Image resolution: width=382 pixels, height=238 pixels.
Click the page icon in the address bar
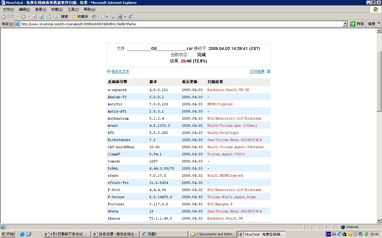tap(18, 24)
